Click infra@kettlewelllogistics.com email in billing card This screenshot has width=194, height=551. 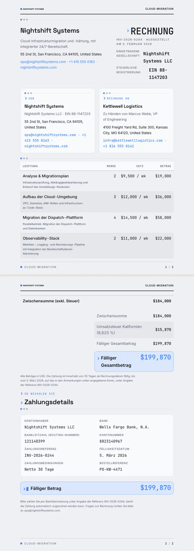[133, 140]
